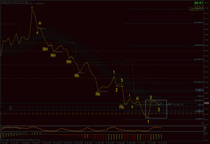The width and height of the screenshot is (210, 144).
Task: Select the 261.8 Fibonacci level label
Action: tap(199, 22)
